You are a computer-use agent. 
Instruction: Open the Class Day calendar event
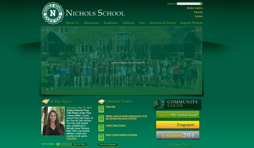(x=110, y=107)
